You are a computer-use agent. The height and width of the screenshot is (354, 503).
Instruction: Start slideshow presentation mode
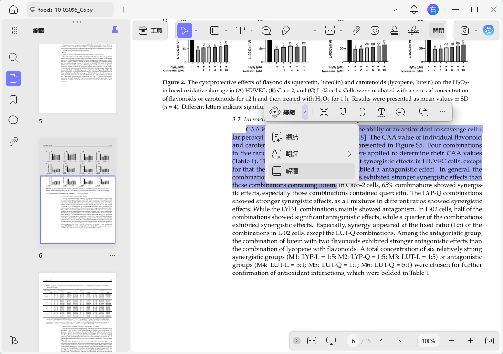pyautogui.click(x=331, y=341)
